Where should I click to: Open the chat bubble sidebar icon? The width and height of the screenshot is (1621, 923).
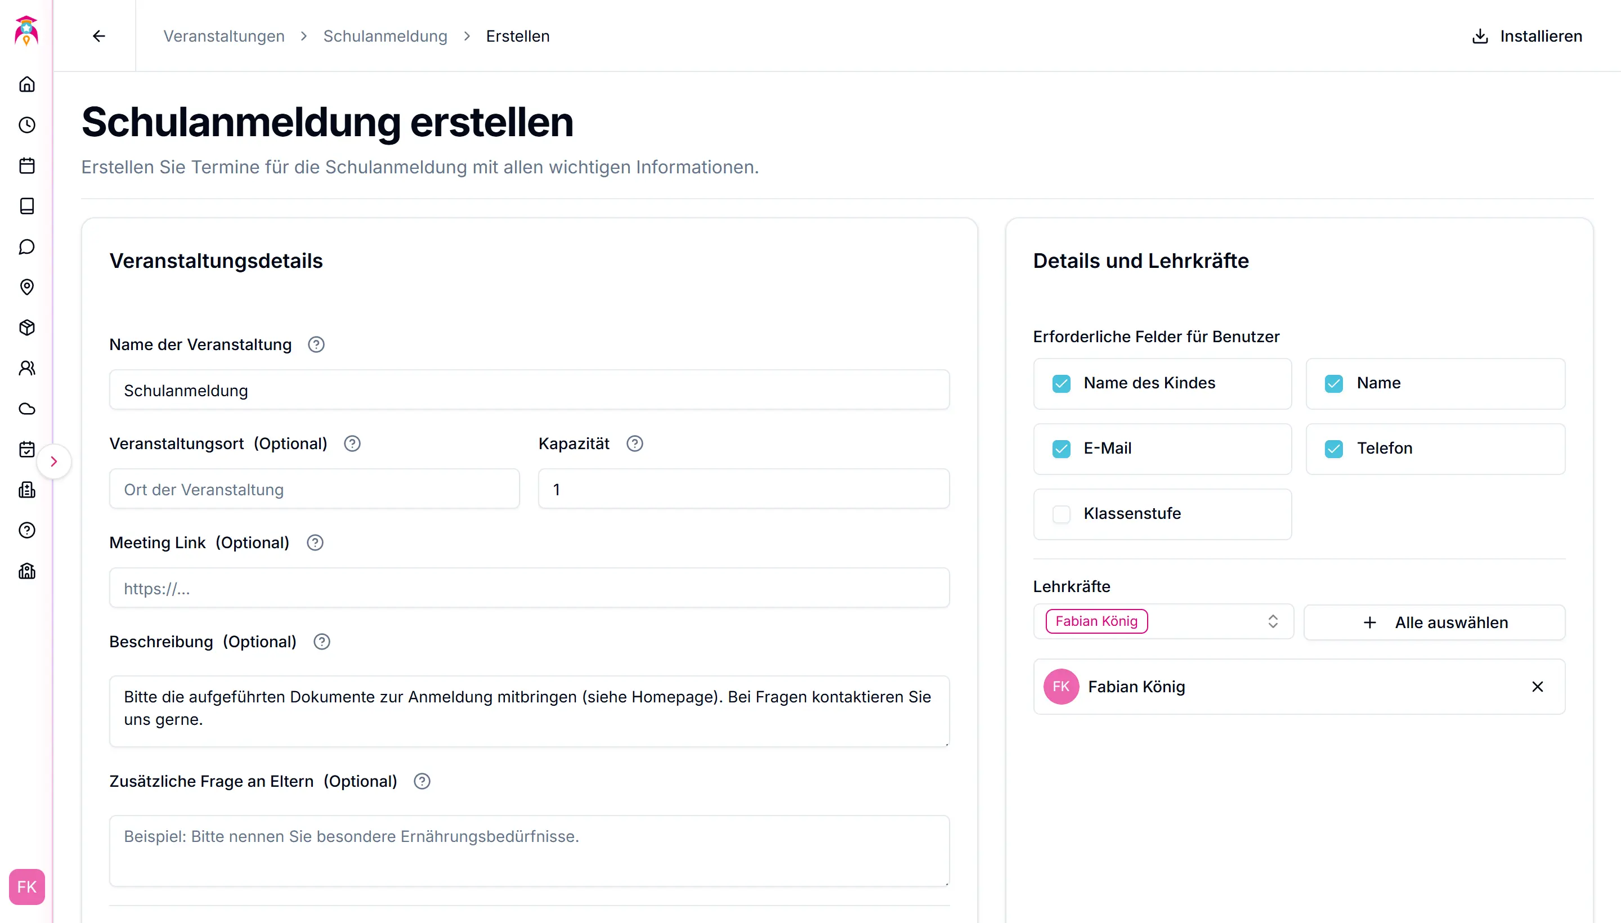pos(26,247)
